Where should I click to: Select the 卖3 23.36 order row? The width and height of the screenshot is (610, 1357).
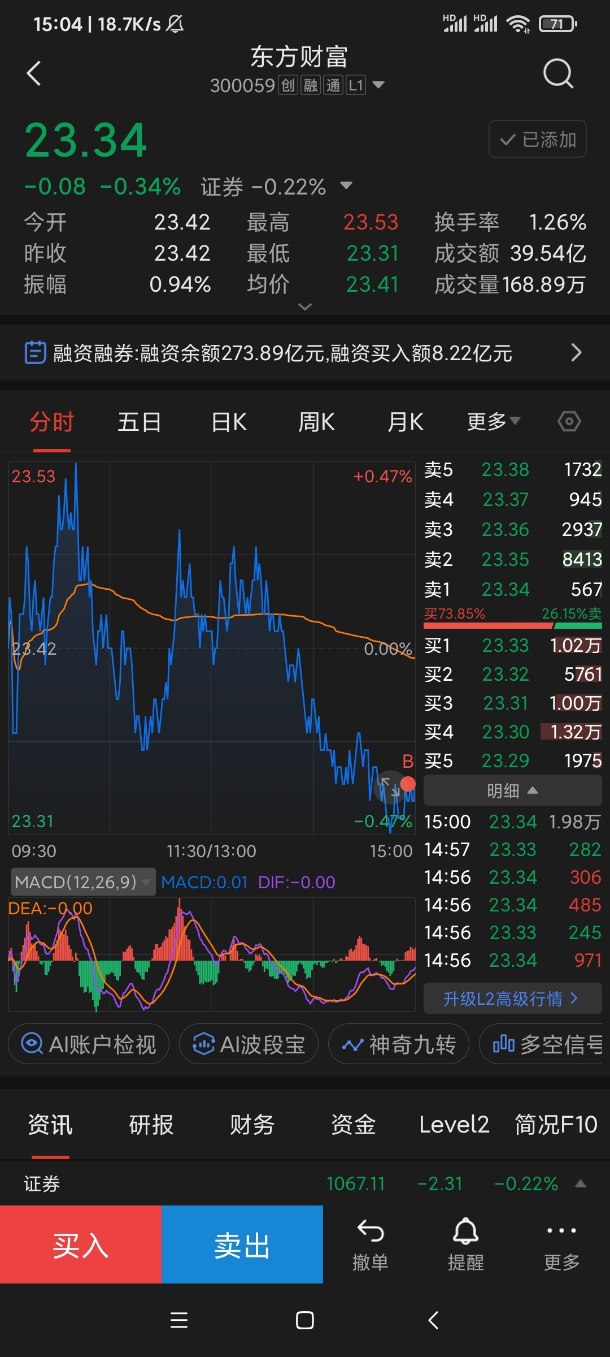512,529
